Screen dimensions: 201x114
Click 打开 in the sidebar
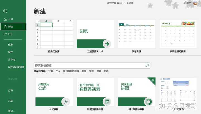pos(11,34)
